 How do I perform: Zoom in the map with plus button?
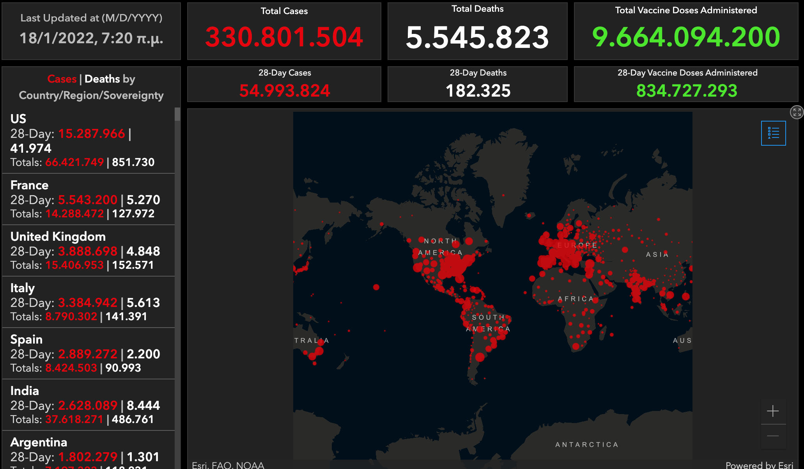(773, 411)
